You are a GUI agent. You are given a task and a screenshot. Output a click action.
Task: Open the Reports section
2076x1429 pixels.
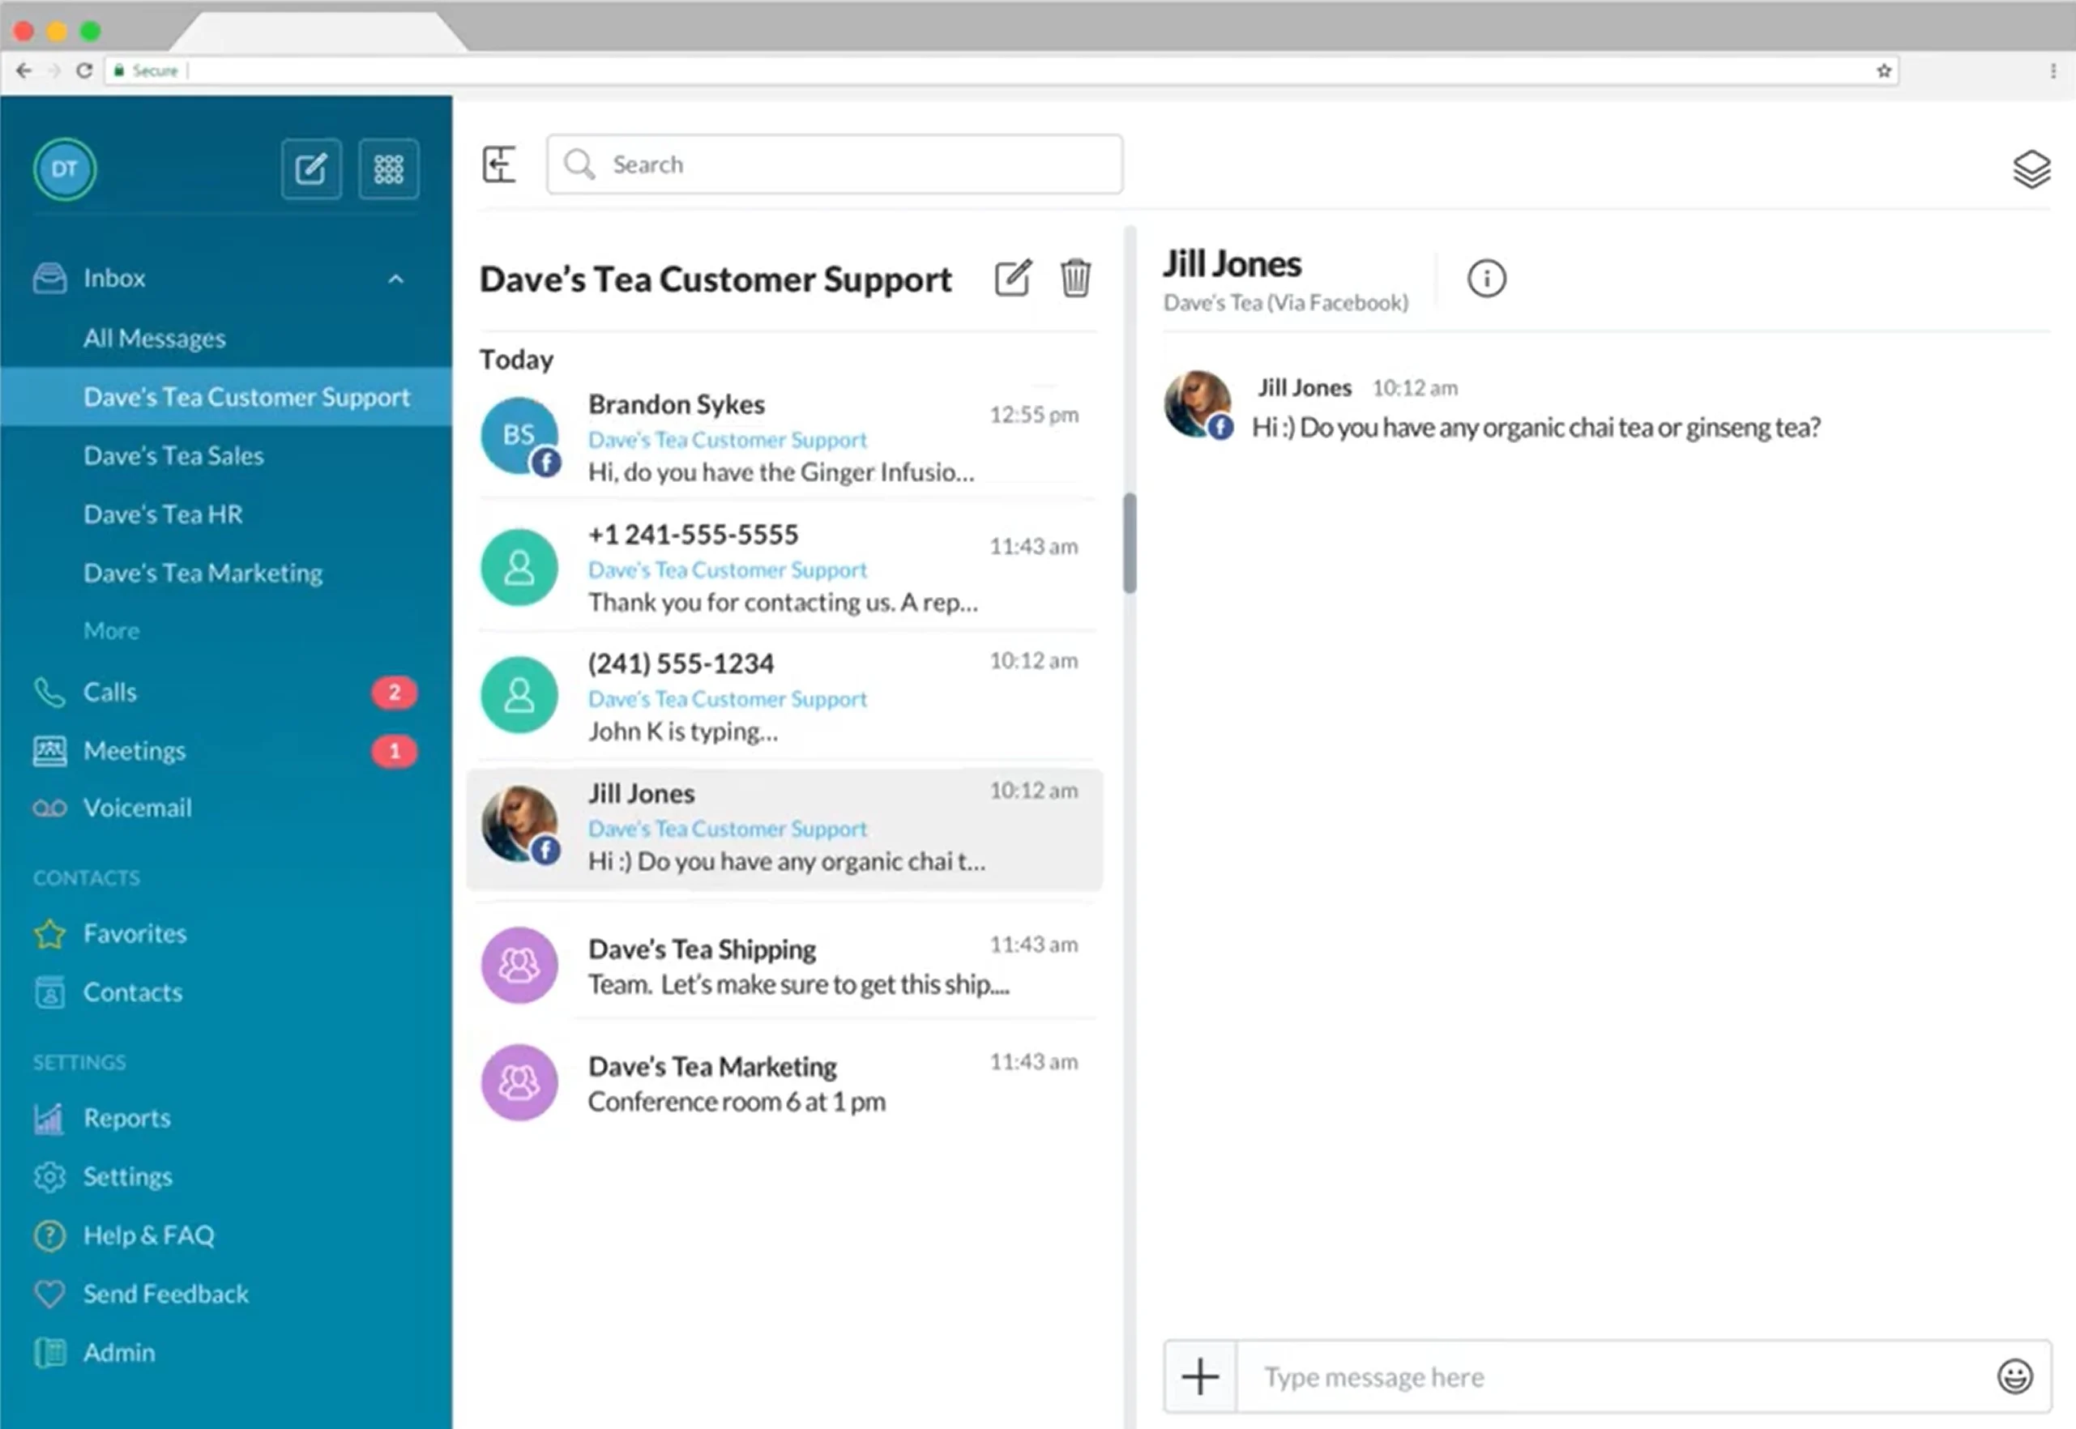(125, 1116)
